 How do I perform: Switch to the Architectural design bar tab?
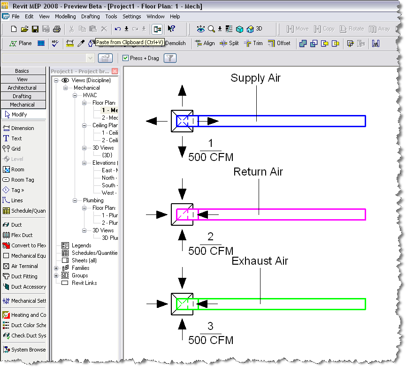pyautogui.click(x=23, y=88)
